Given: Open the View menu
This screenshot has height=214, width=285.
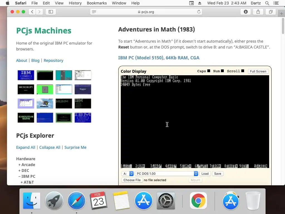Looking at the screenshot, I should point(59,3).
